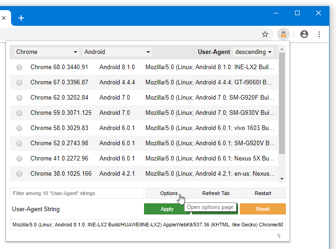Select Chrome 38.0.1025.166 radio button
336x249 pixels.
(19, 174)
